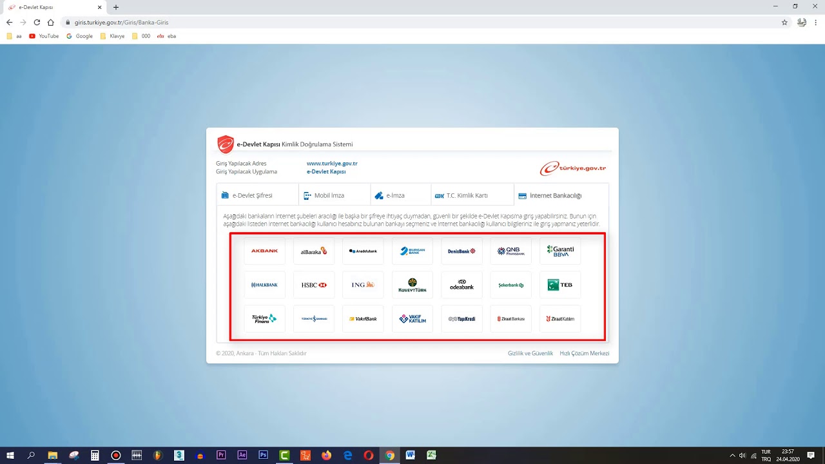Open the 000 bookmarks folder

[x=141, y=36]
